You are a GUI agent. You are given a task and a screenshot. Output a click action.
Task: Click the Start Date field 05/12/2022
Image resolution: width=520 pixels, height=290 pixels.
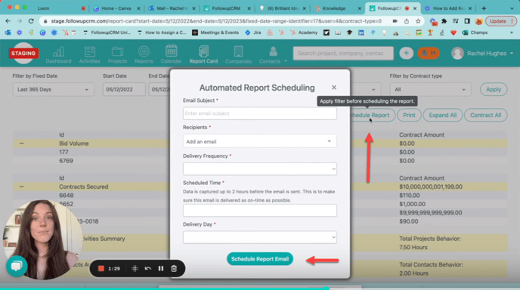click(x=124, y=89)
